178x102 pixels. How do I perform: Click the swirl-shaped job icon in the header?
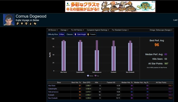click(x=35, y=23)
